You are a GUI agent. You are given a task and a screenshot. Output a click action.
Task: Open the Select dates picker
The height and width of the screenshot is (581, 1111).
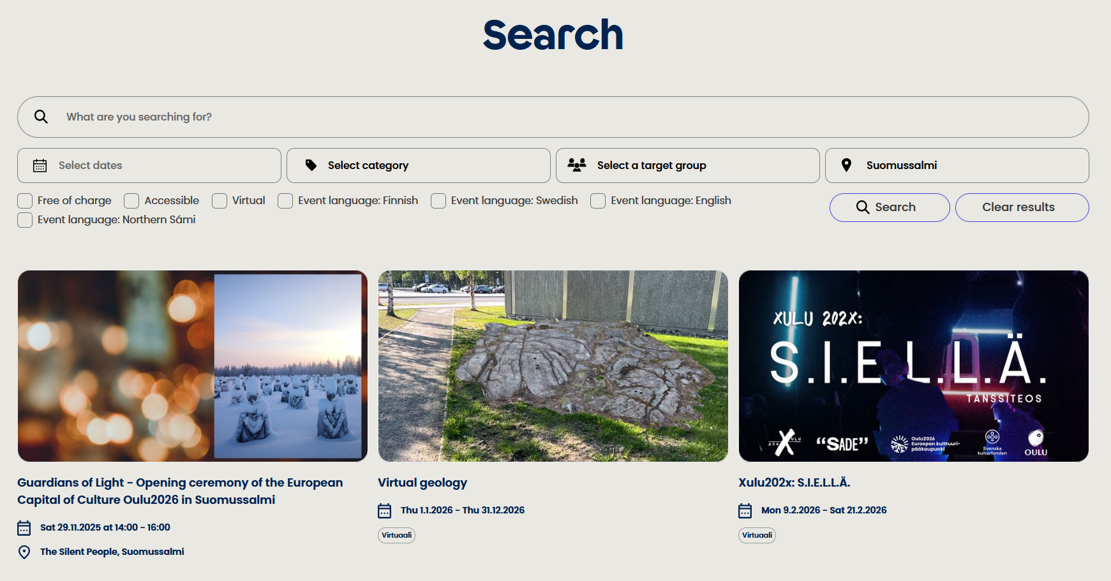click(x=149, y=166)
